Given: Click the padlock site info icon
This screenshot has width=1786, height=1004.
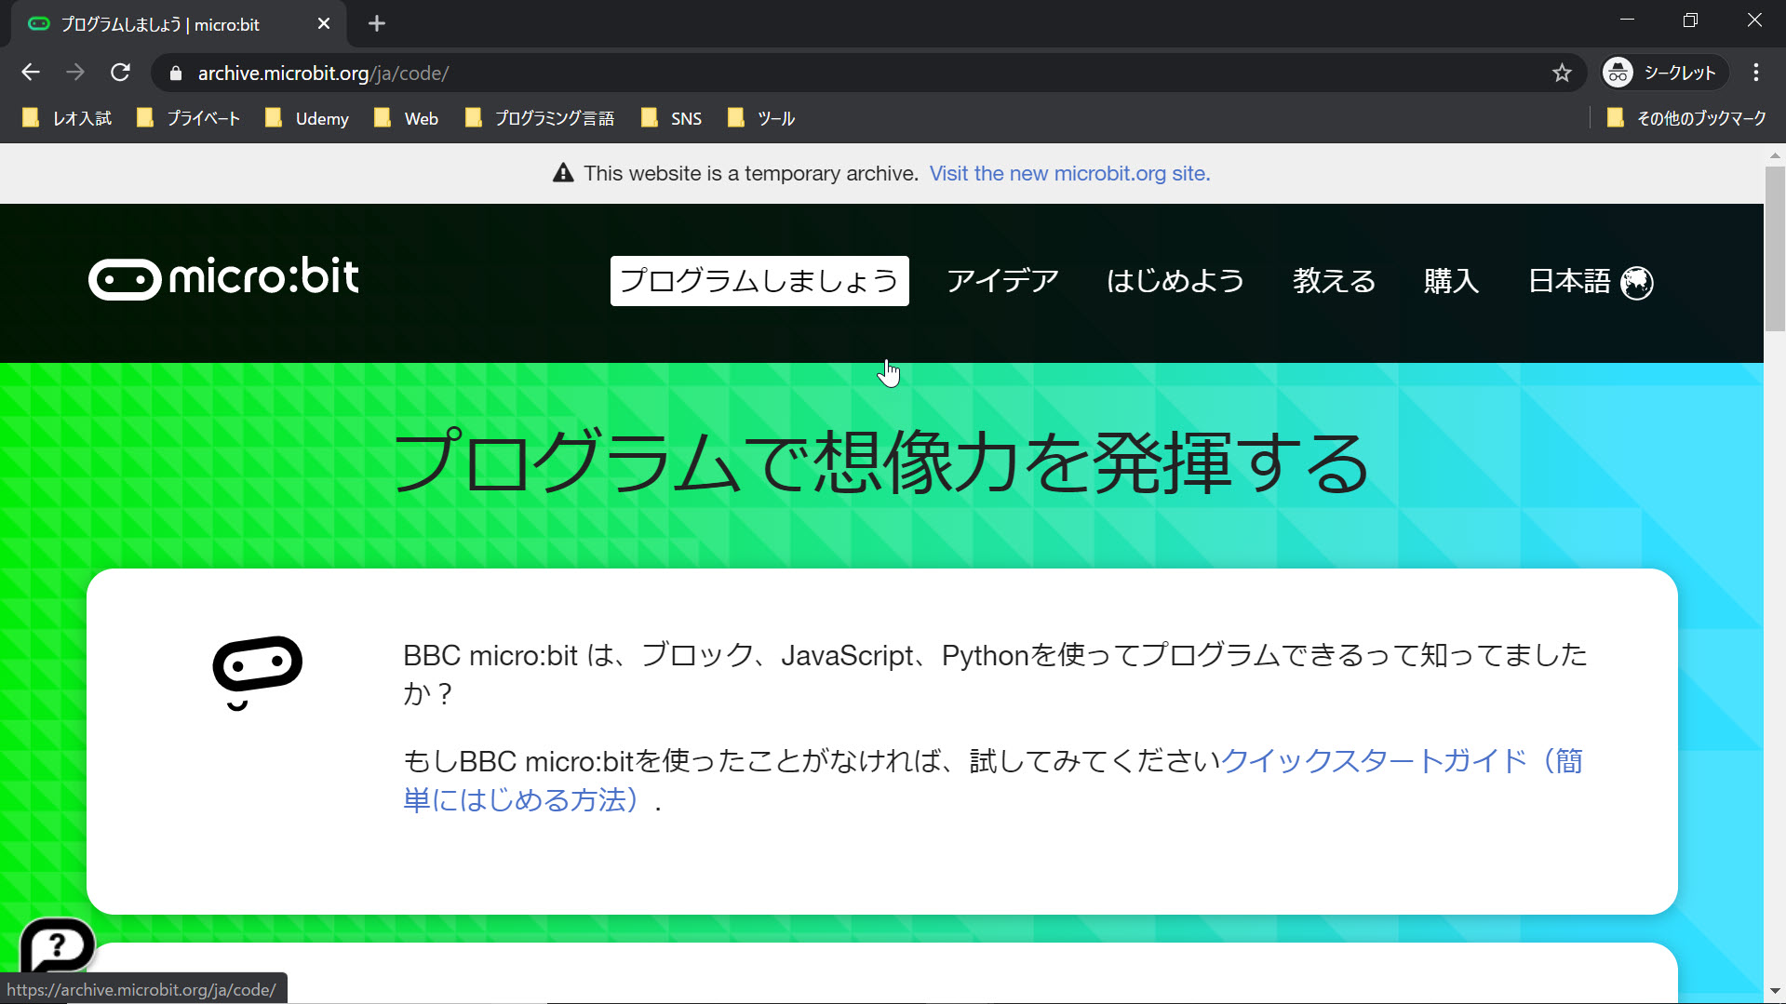Looking at the screenshot, I should (x=176, y=74).
